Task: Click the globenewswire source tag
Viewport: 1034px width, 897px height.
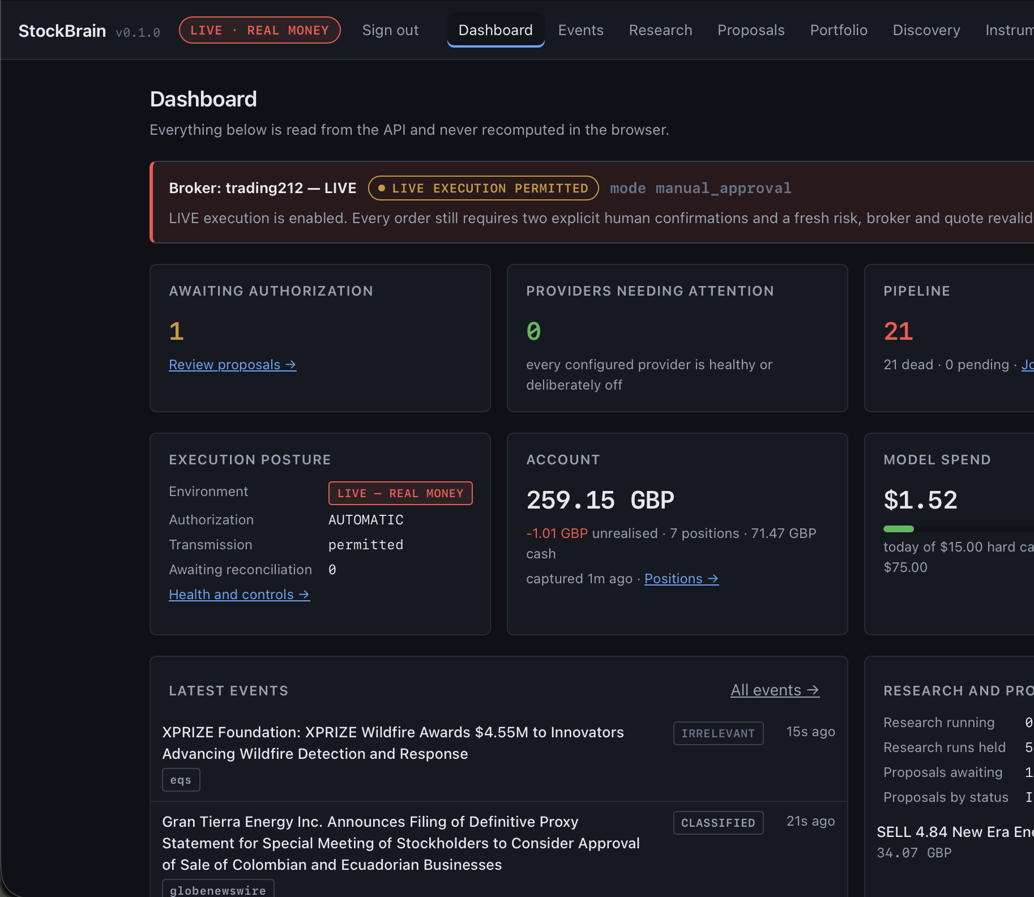Action: pos(218,889)
